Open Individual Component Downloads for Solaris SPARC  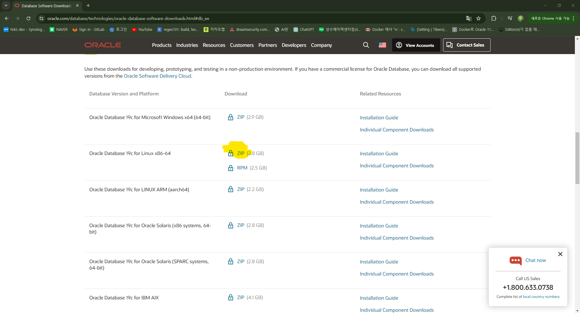397,274
